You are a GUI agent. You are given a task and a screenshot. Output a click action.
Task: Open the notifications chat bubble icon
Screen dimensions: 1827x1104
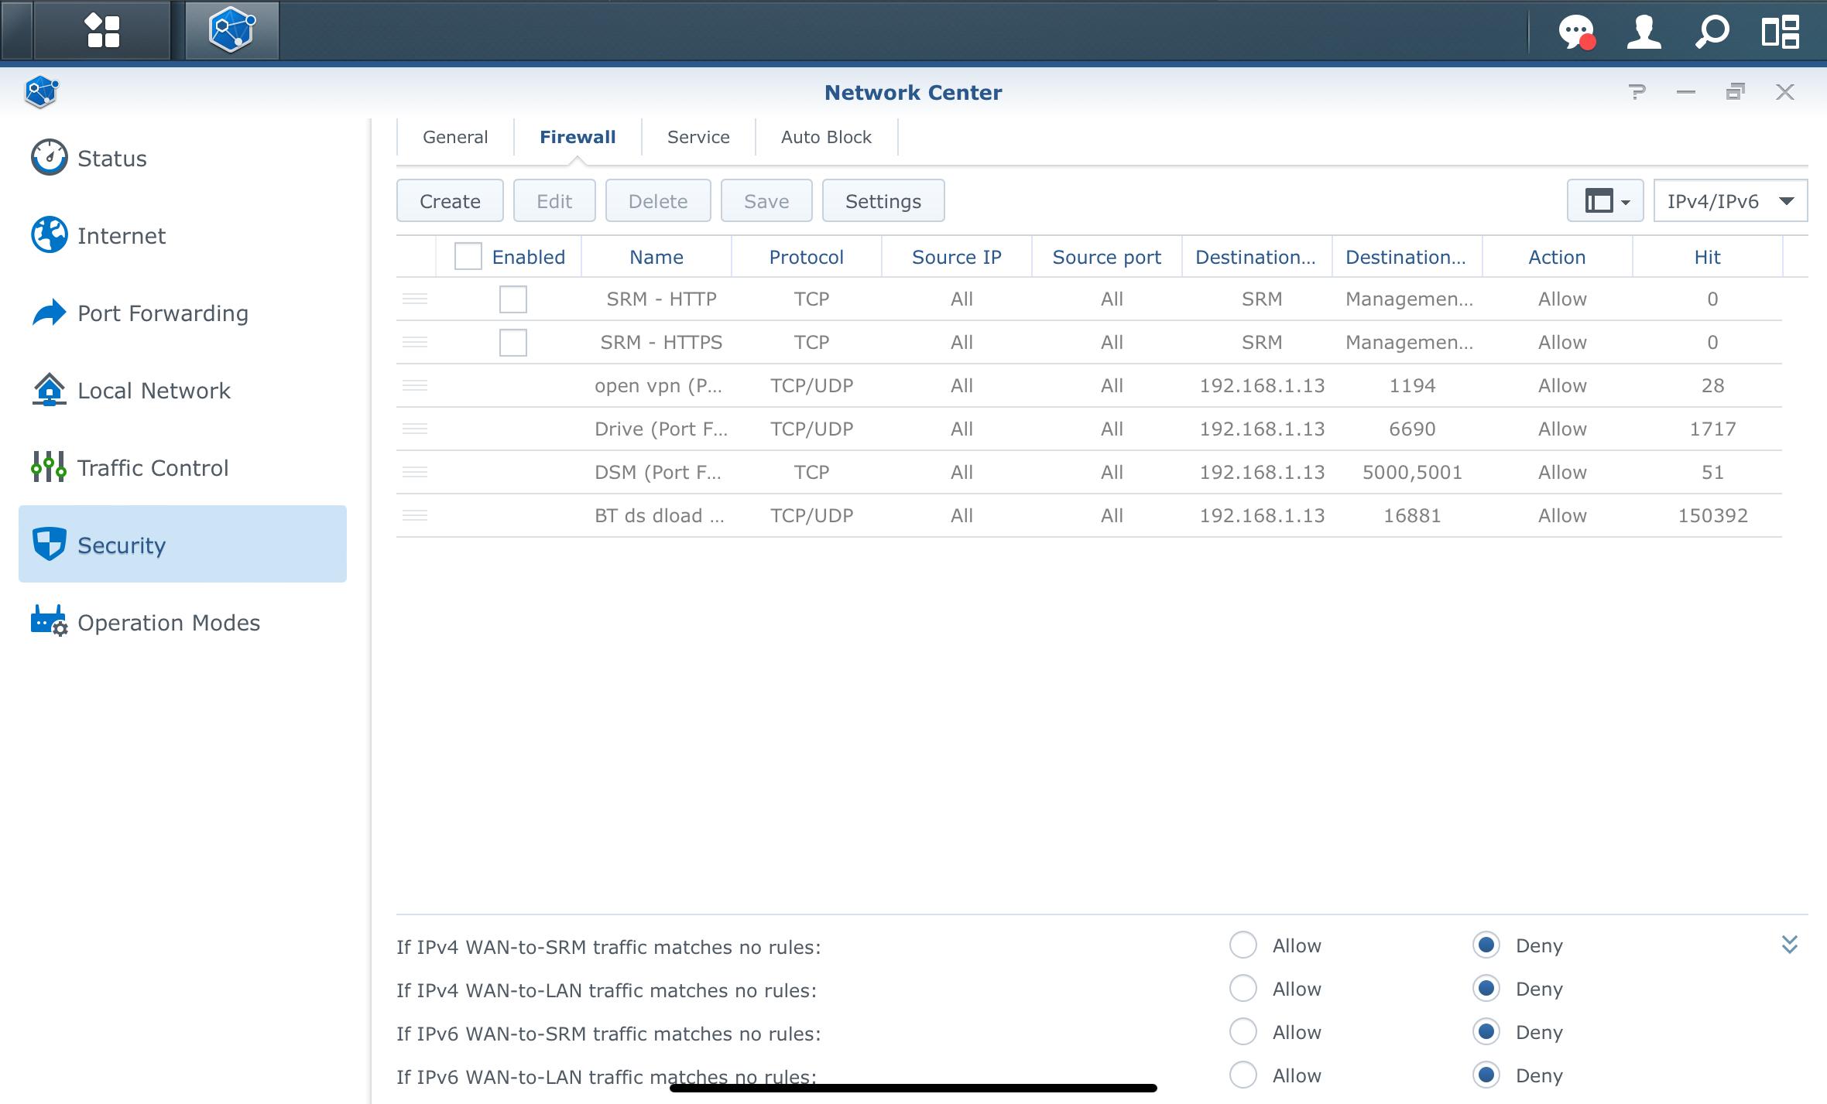[x=1575, y=32]
